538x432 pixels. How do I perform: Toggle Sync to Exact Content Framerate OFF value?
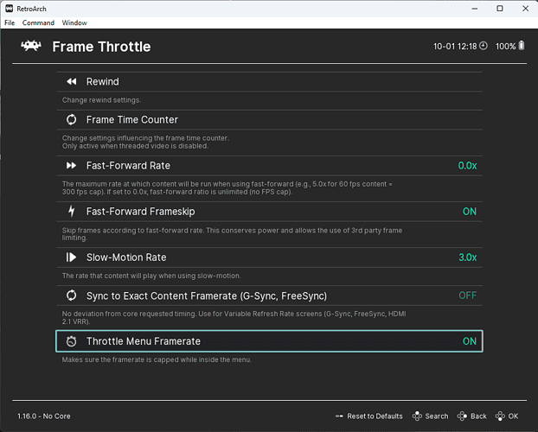pyautogui.click(x=467, y=295)
